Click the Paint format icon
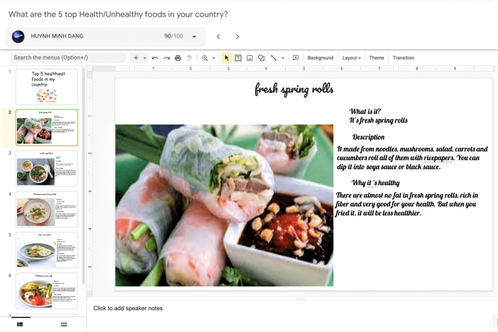 [190, 57]
